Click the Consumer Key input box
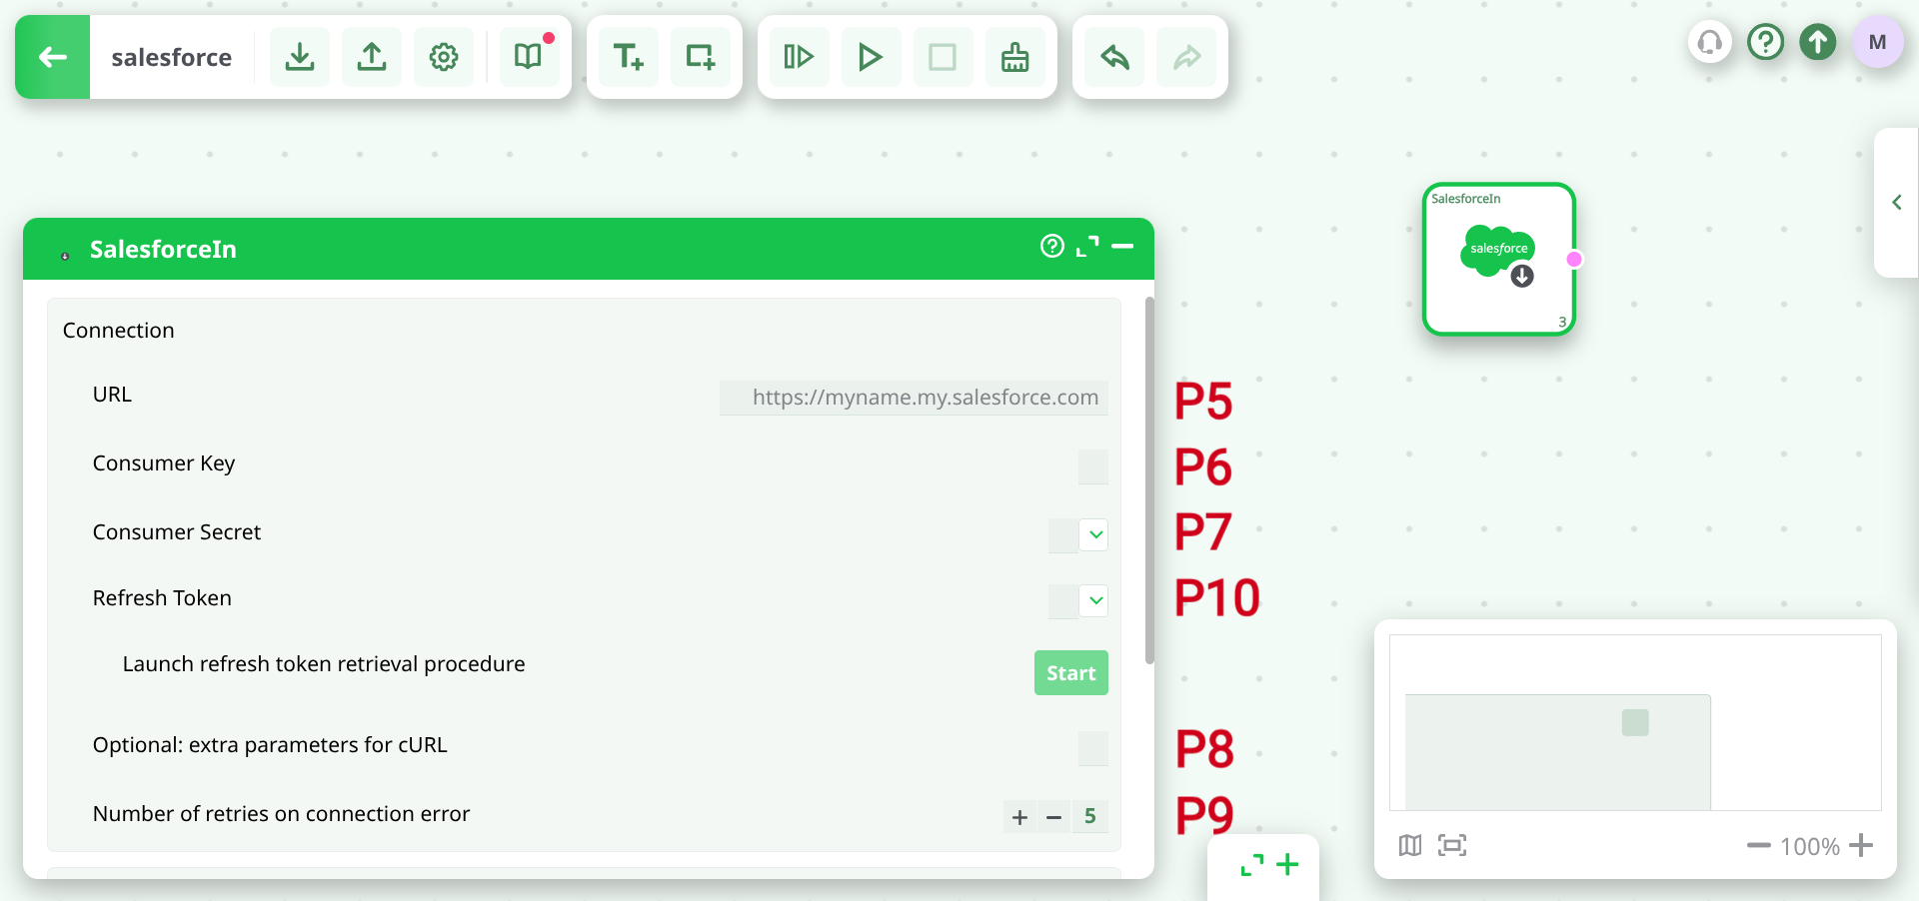The image size is (1919, 901). (x=1093, y=466)
